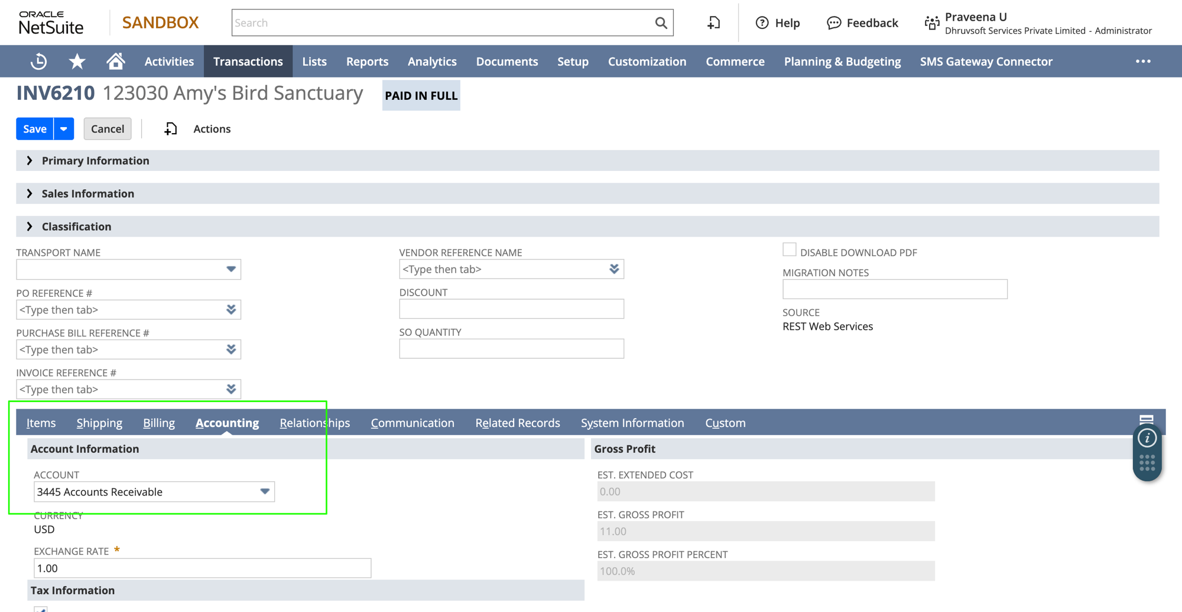Click the Actions new-record icon
The height and width of the screenshot is (612, 1182).
pyautogui.click(x=170, y=129)
